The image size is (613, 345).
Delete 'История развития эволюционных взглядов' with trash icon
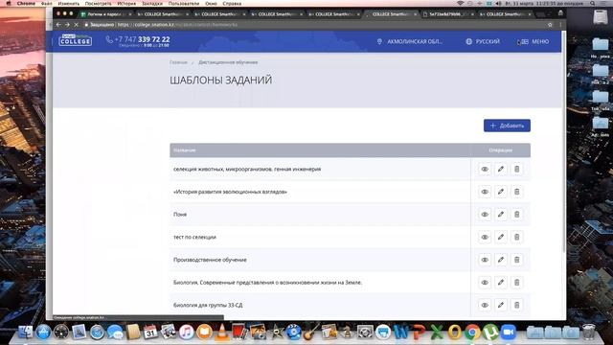click(516, 192)
